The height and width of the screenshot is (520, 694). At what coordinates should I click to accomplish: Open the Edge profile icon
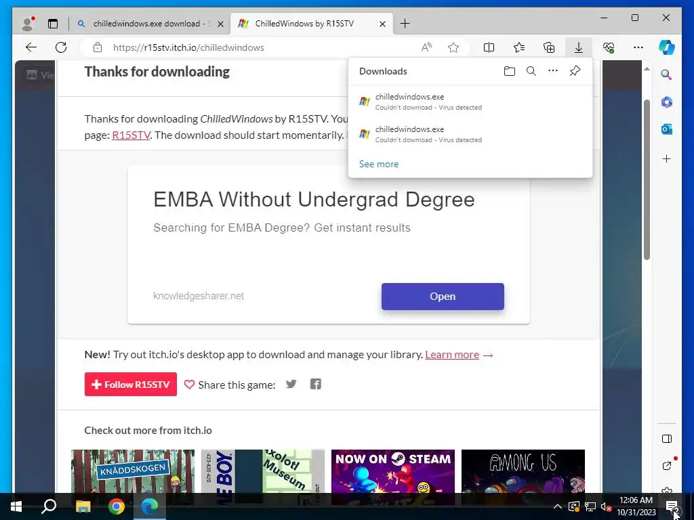tap(28, 24)
